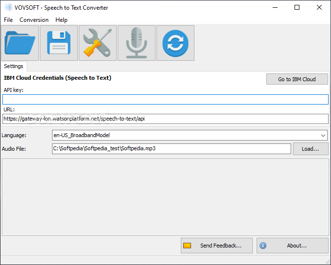331x265 pixels.
Task: Click the resize grip in status bar corner
Action: pos(328,262)
